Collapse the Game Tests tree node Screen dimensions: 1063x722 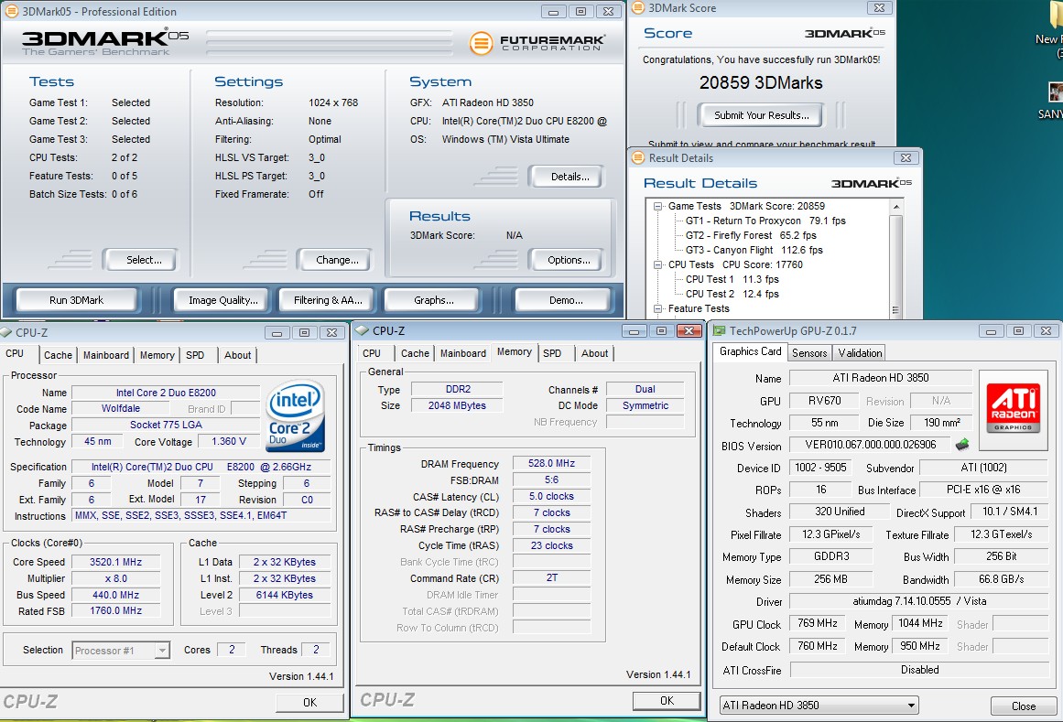coord(658,207)
